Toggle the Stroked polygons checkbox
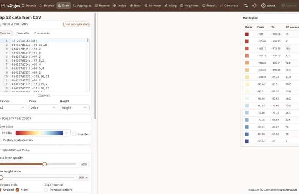The width and height of the screenshot is (299, 194). coord(1,190)
